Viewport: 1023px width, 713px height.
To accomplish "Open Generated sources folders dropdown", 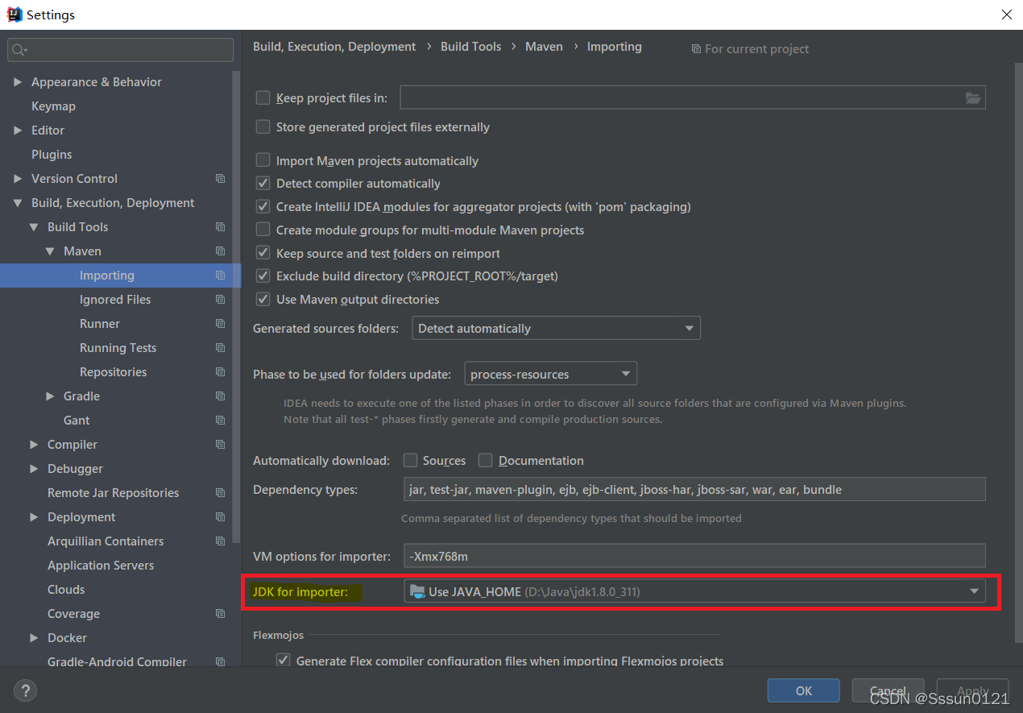I will 556,328.
